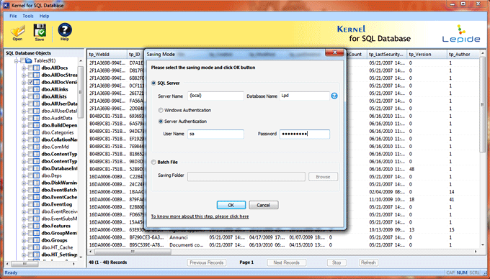This screenshot has height=279, width=490.
Task: Sort by the tp_Author column header
Action: coord(463,54)
